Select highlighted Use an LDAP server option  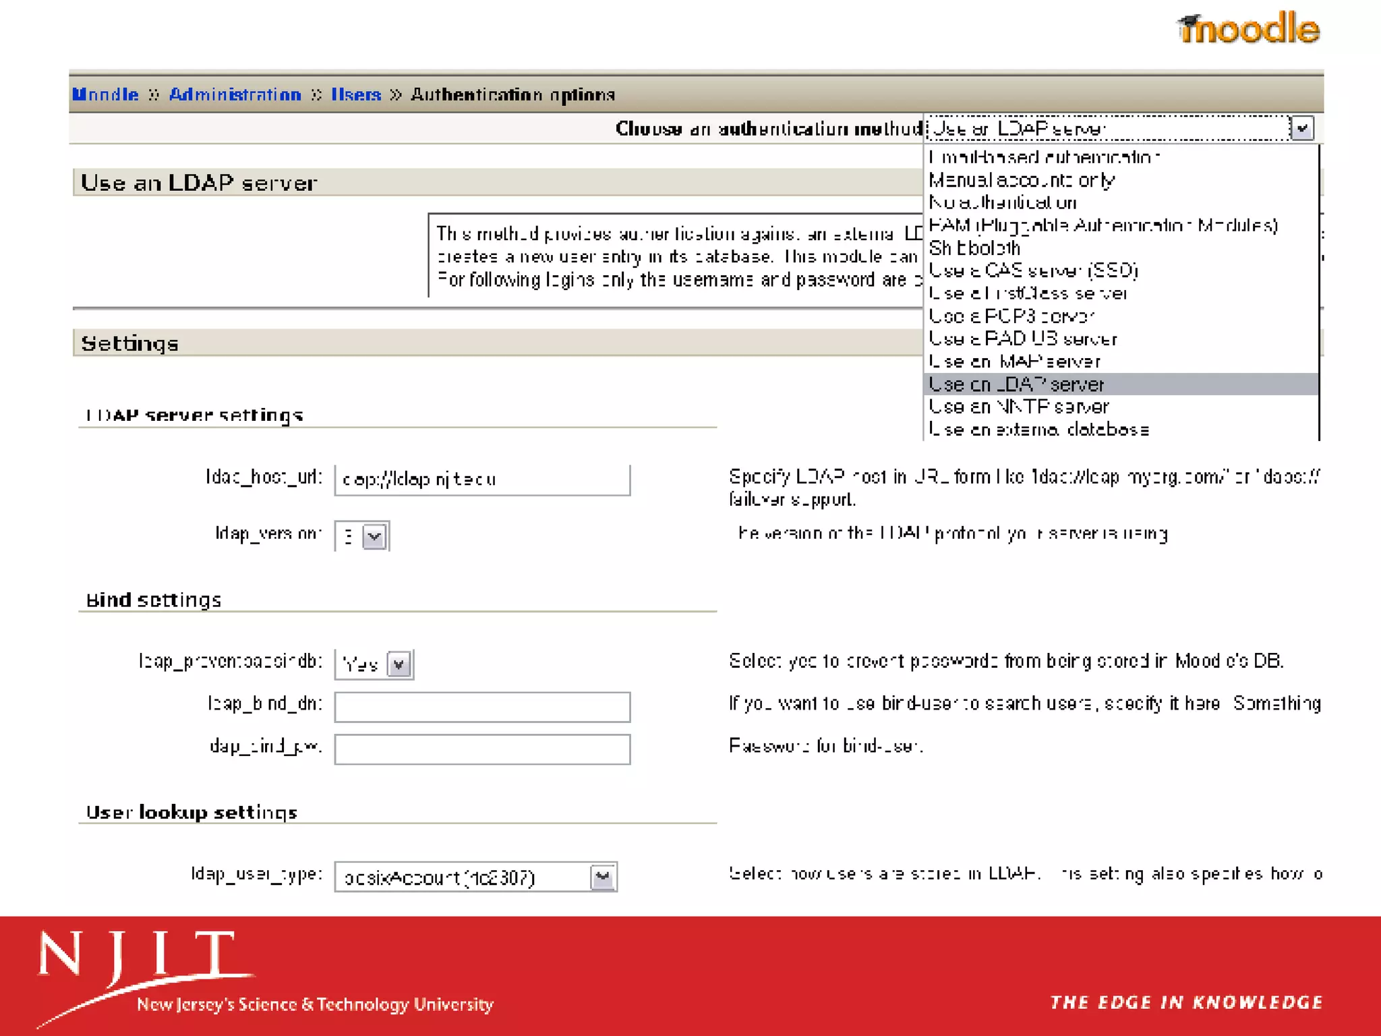click(1121, 384)
